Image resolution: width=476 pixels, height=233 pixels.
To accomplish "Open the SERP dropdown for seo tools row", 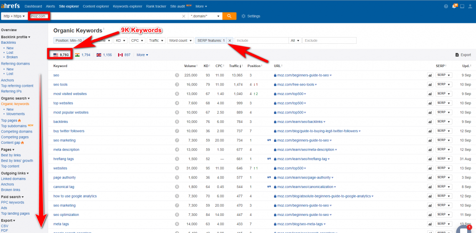I will [443, 85].
